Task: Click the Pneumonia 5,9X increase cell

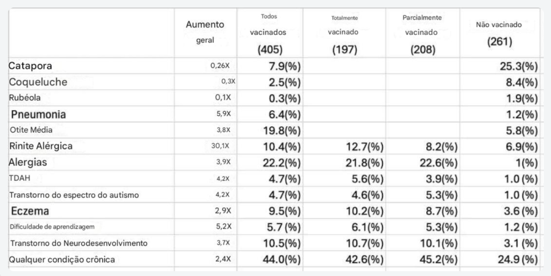Action: 223,114
